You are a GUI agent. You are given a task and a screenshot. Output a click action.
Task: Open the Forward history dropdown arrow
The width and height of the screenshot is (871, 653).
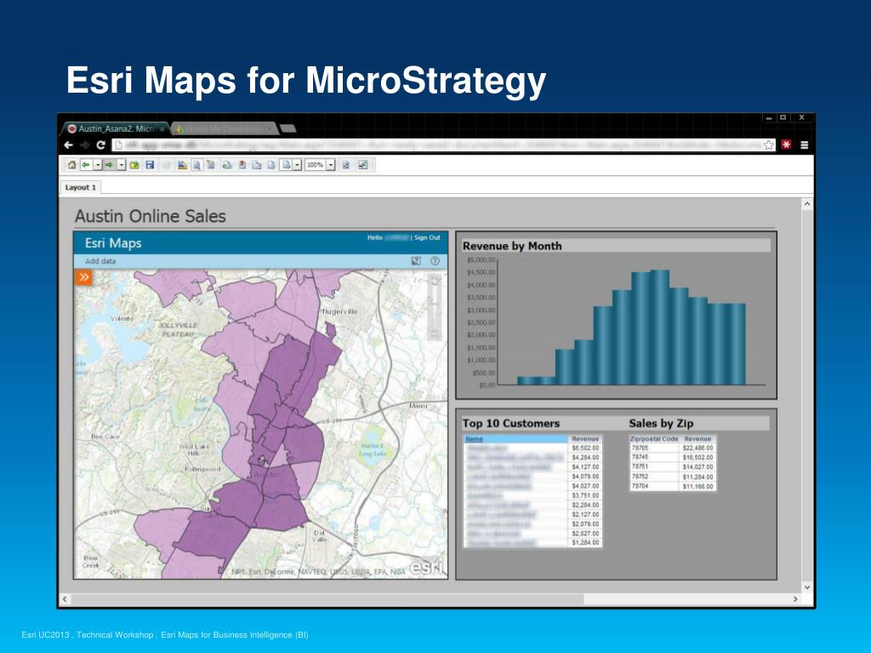tap(121, 165)
